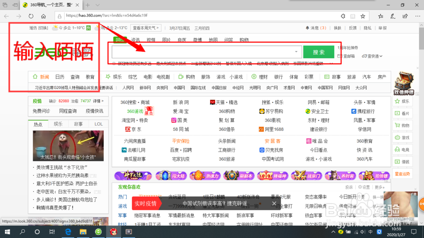Viewport: 424px width, 238px height.
Task: Open 电视剧 navigation category
Action: coord(163,77)
